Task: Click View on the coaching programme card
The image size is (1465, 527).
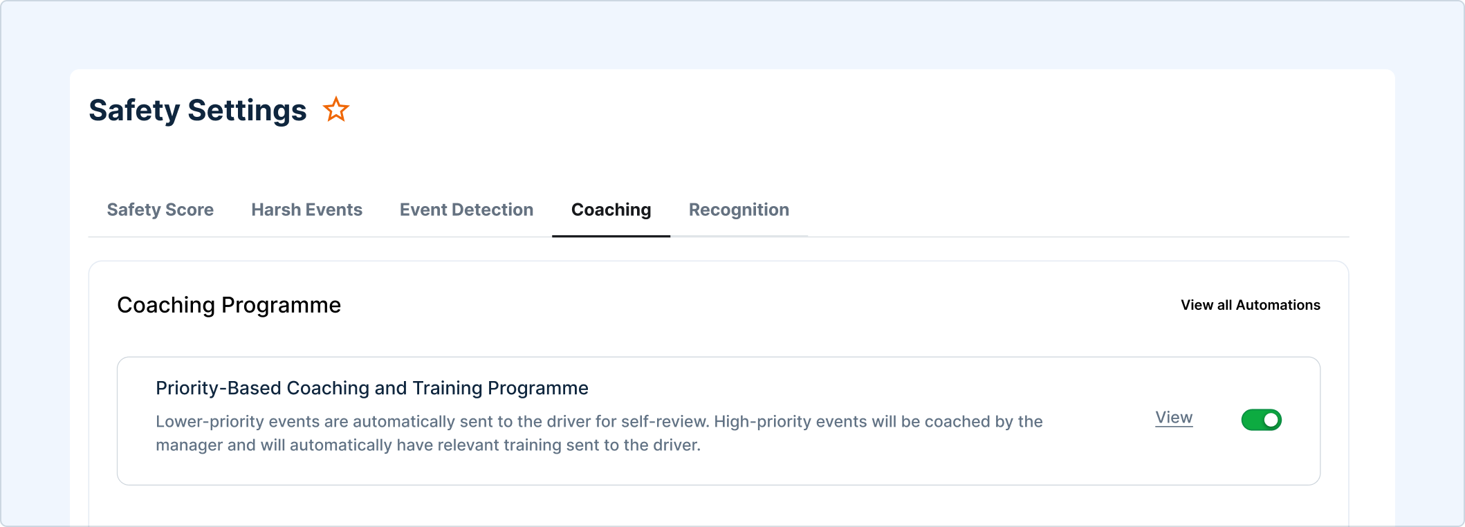Action: [x=1173, y=417]
